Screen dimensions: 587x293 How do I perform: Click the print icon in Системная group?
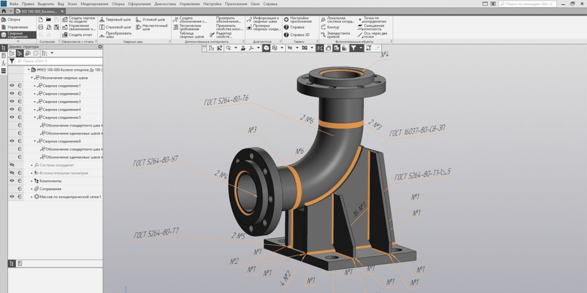click(x=41, y=27)
